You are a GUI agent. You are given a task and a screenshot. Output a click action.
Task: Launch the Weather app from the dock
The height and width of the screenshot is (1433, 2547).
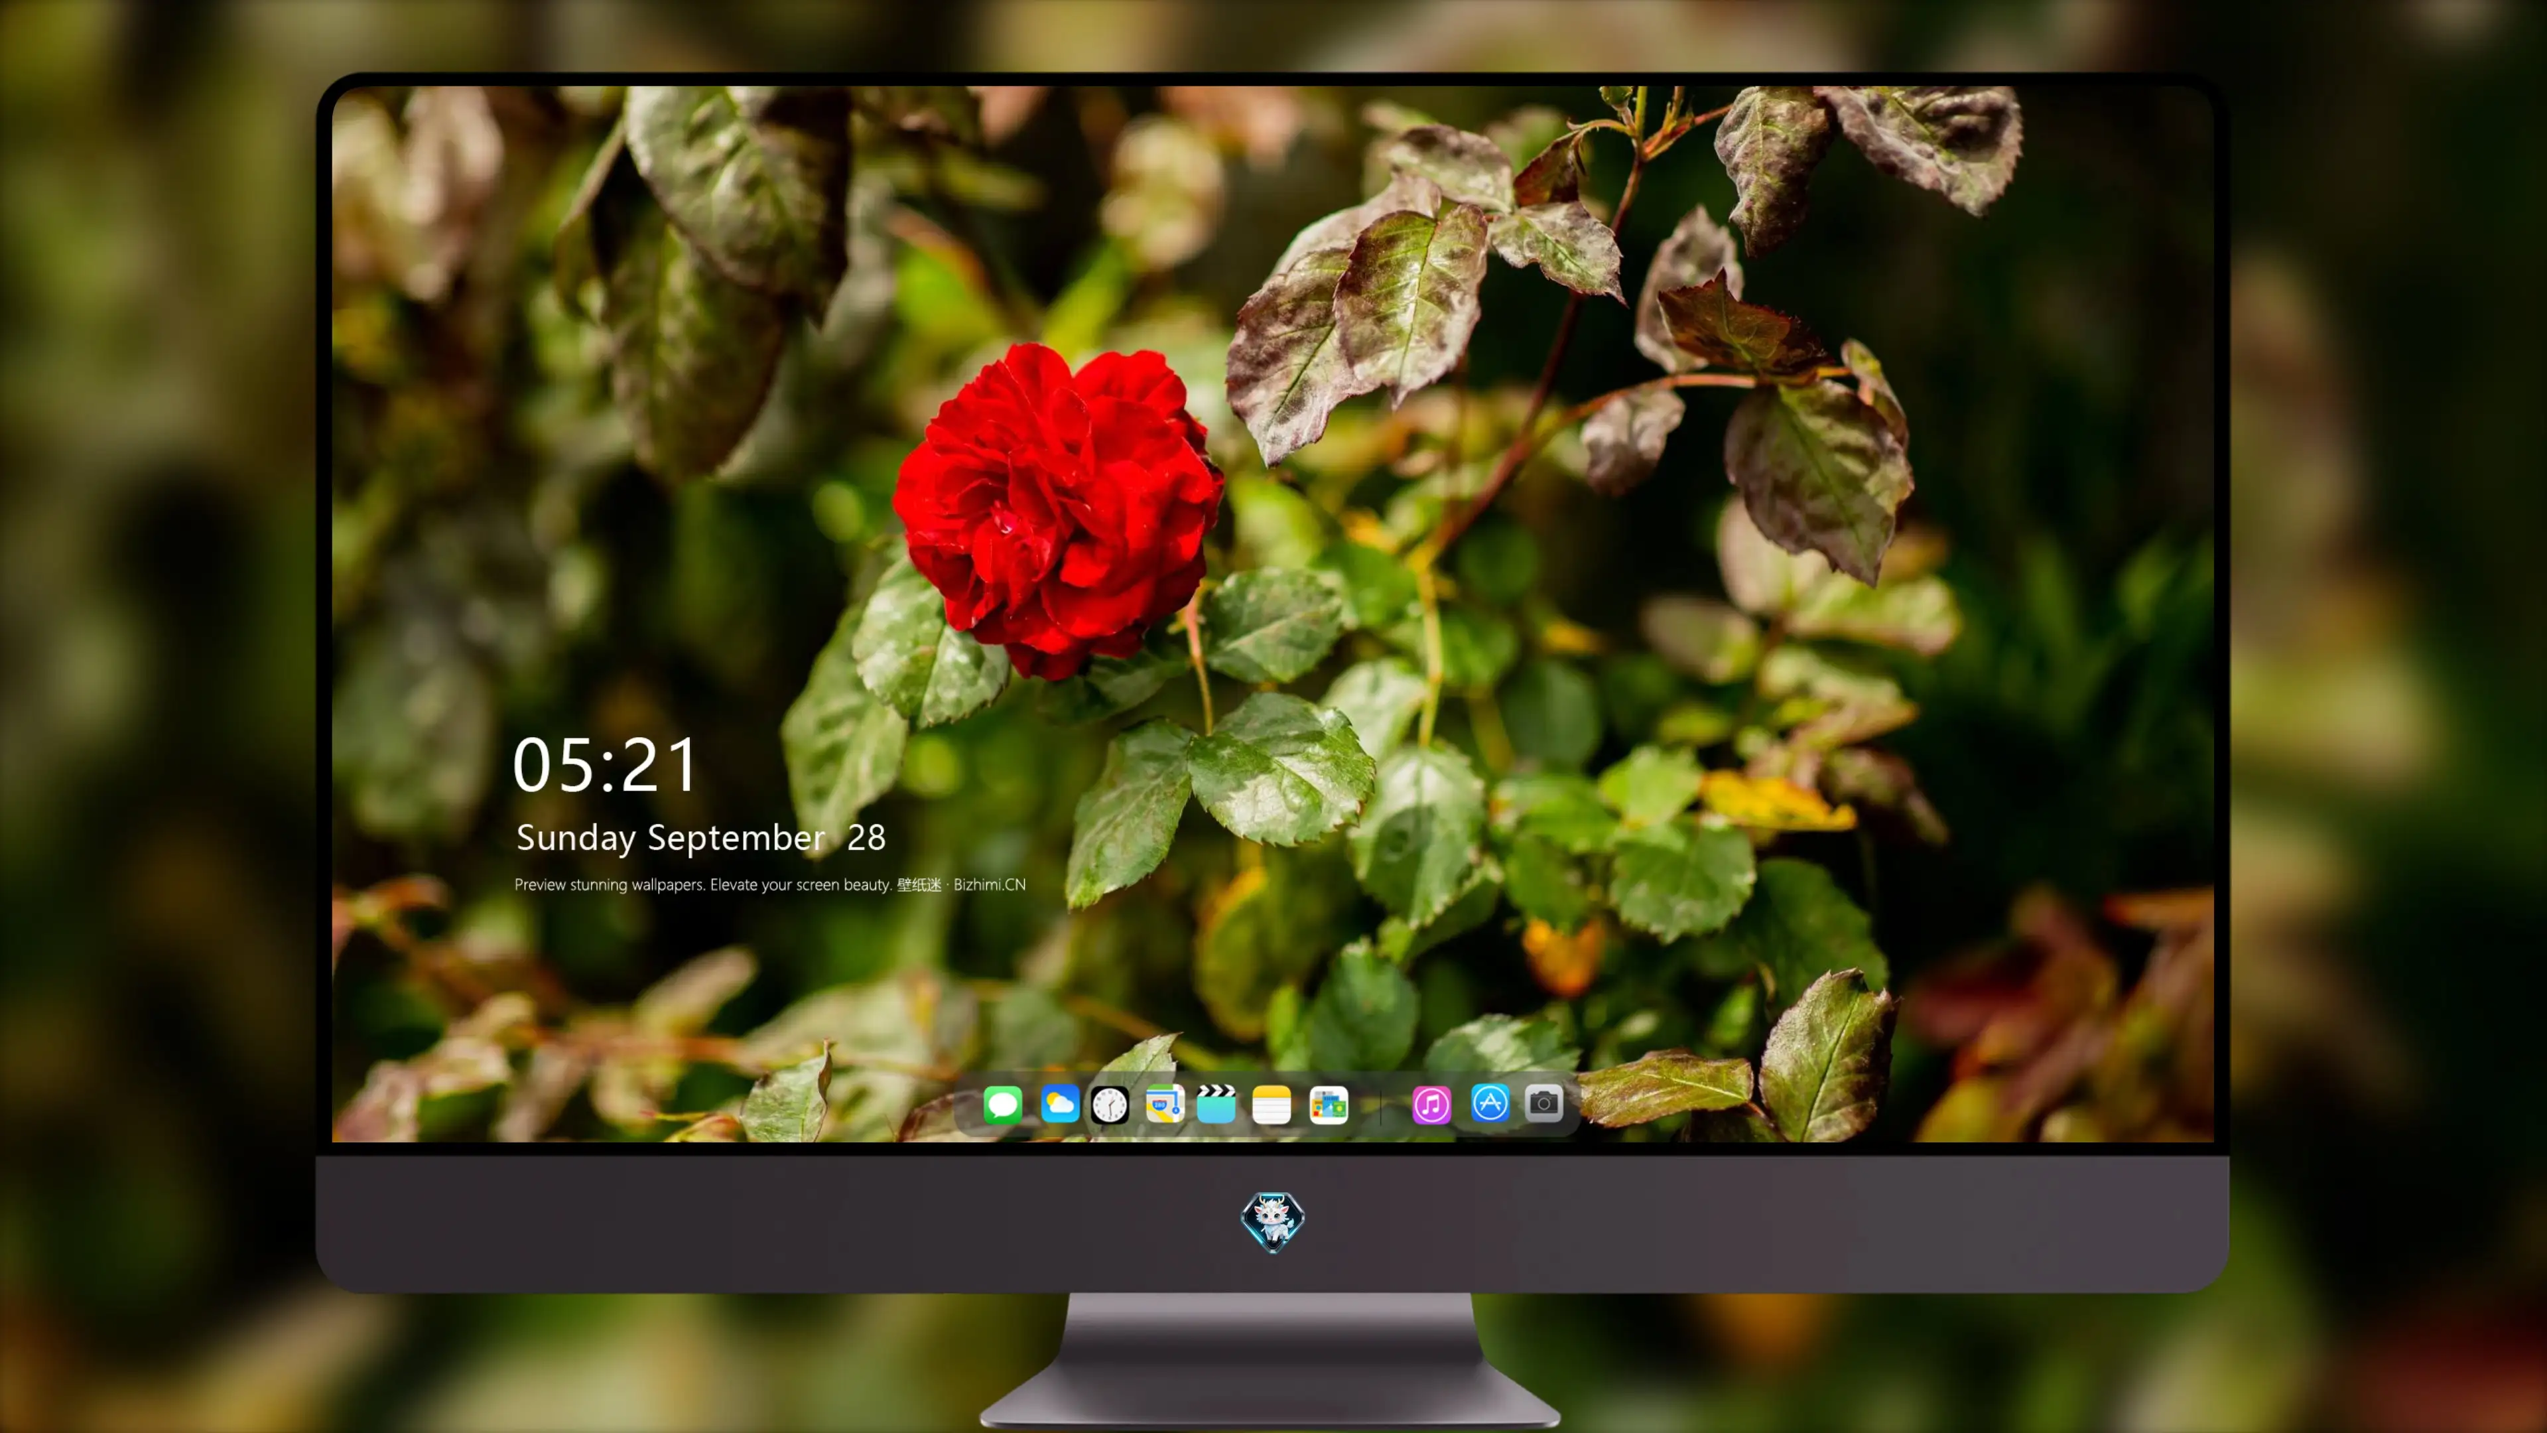click(x=1060, y=1104)
